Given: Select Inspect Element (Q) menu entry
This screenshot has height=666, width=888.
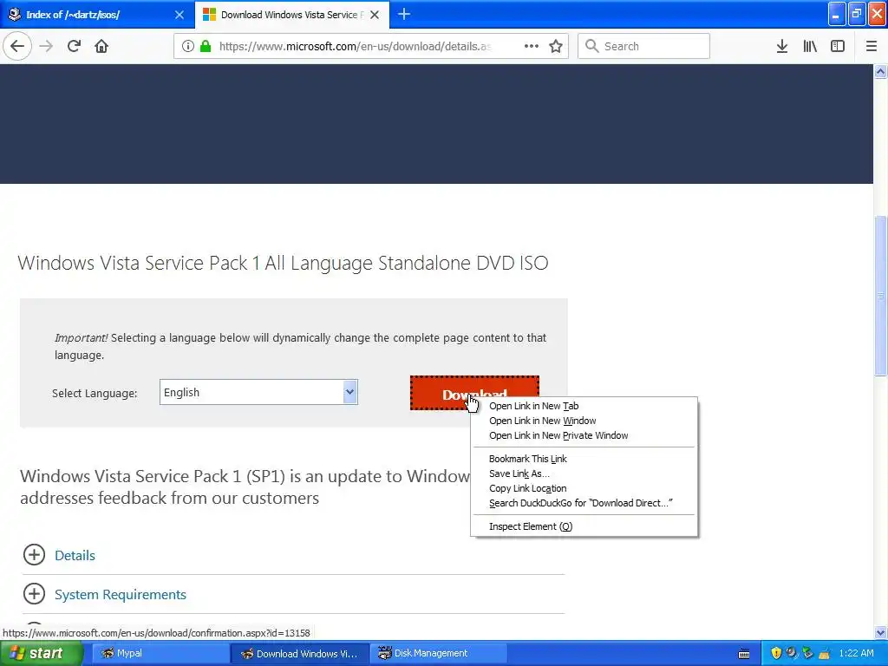Looking at the screenshot, I should 584,526.
